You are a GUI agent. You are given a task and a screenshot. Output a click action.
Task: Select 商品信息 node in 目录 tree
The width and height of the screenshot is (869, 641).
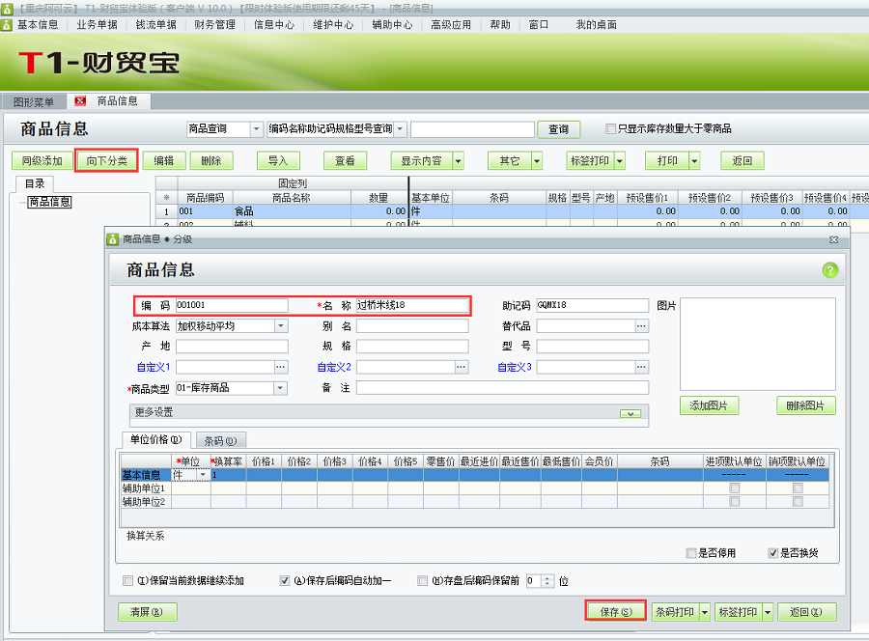pos(49,202)
